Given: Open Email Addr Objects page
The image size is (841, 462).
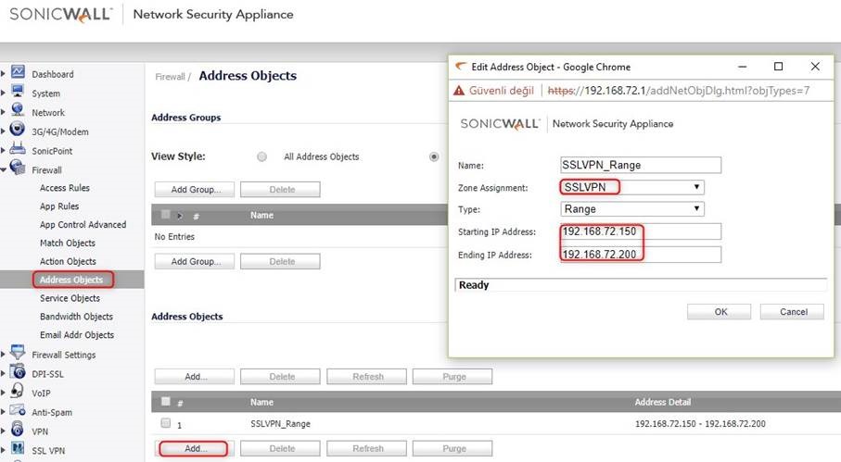Looking at the screenshot, I should coord(77,335).
